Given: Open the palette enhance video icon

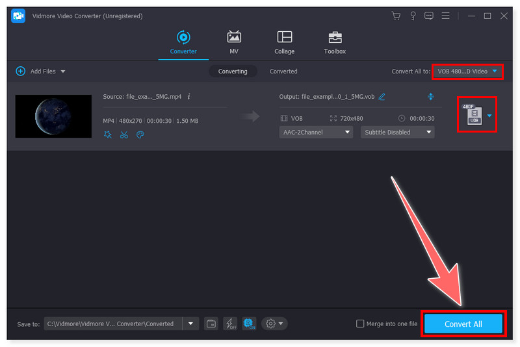Looking at the screenshot, I should (140, 135).
